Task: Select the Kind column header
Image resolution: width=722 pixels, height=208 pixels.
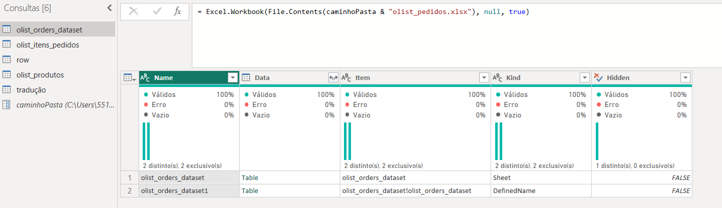Action: 541,77
